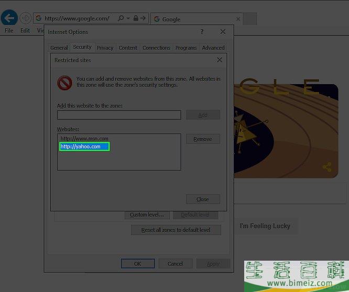Switch to the Privacy tab
Image resolution: width=349 pixels, height=292 pixels.
point(105,48)
